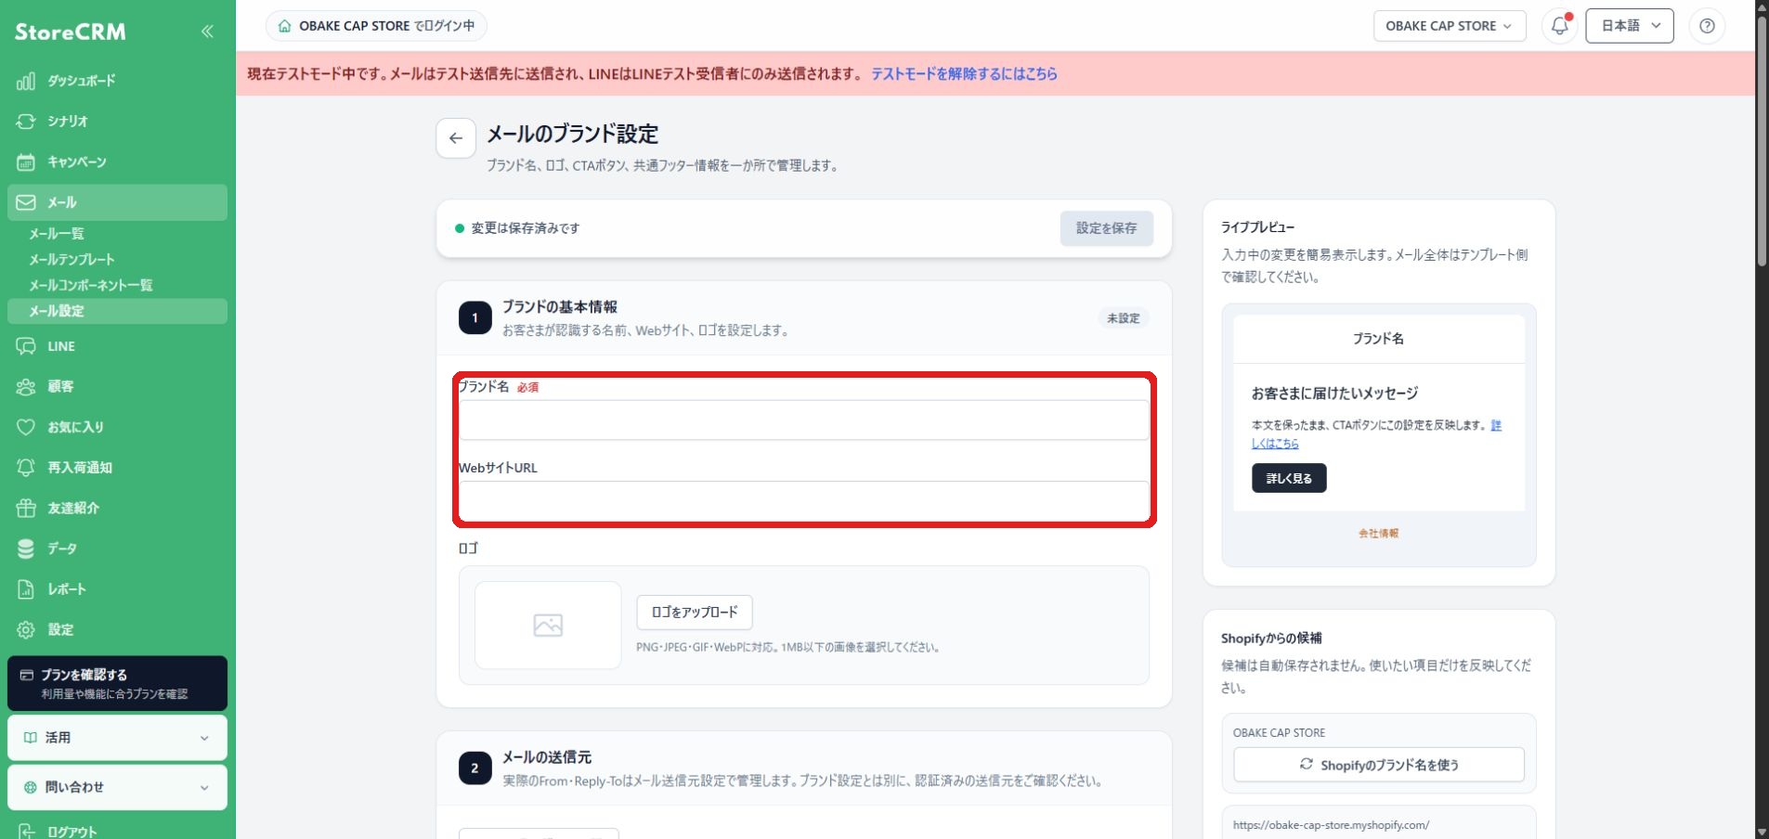The image size is (1769, 839).
Task: Click the image placeholder icon in logo box
Action: 548,626
